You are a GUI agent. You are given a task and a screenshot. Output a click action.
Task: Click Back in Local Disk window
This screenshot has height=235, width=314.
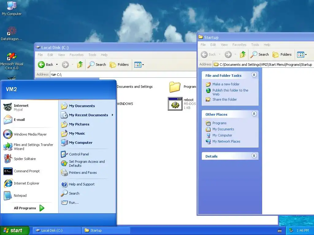(46, 65)
